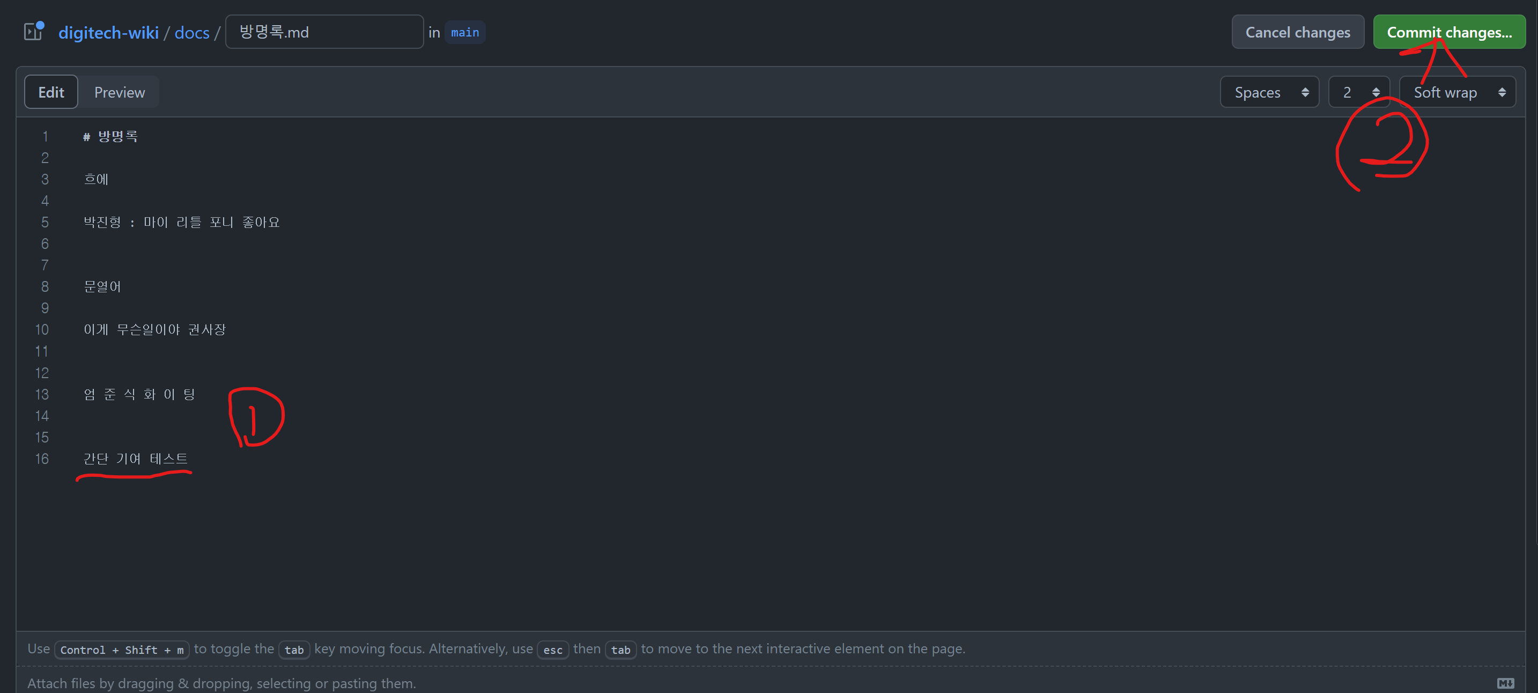Screen dimensions: 1538x693
Task: Open the docs folder breadcrumb
Action: click(191, 32)
